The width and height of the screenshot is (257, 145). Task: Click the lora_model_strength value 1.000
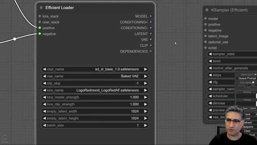coord(135,97)
